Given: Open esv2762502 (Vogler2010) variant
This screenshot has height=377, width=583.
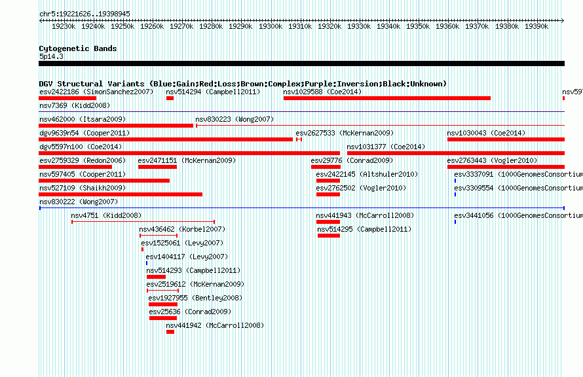Looking at the screenshot, I should 361,188.
